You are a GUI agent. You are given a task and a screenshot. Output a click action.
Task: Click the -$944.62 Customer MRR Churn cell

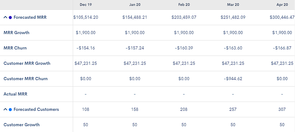233,79
